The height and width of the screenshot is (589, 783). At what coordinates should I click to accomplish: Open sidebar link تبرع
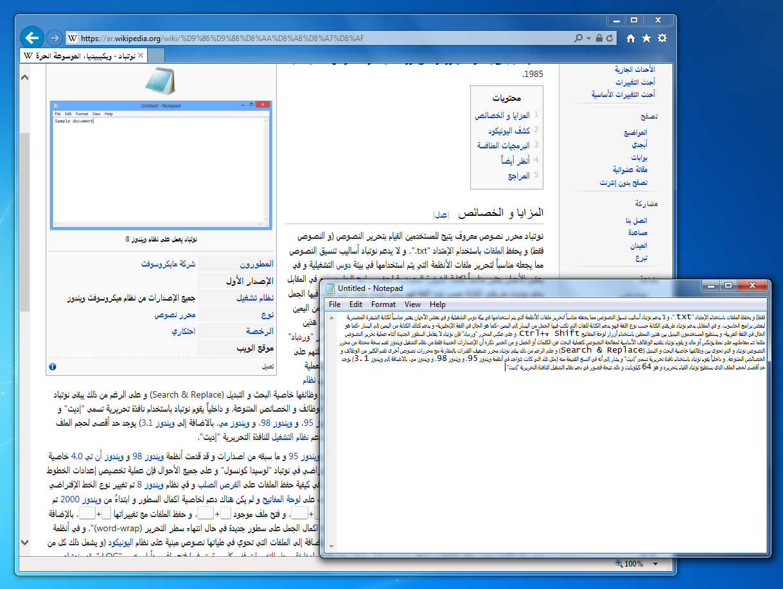tap(641, 258)
